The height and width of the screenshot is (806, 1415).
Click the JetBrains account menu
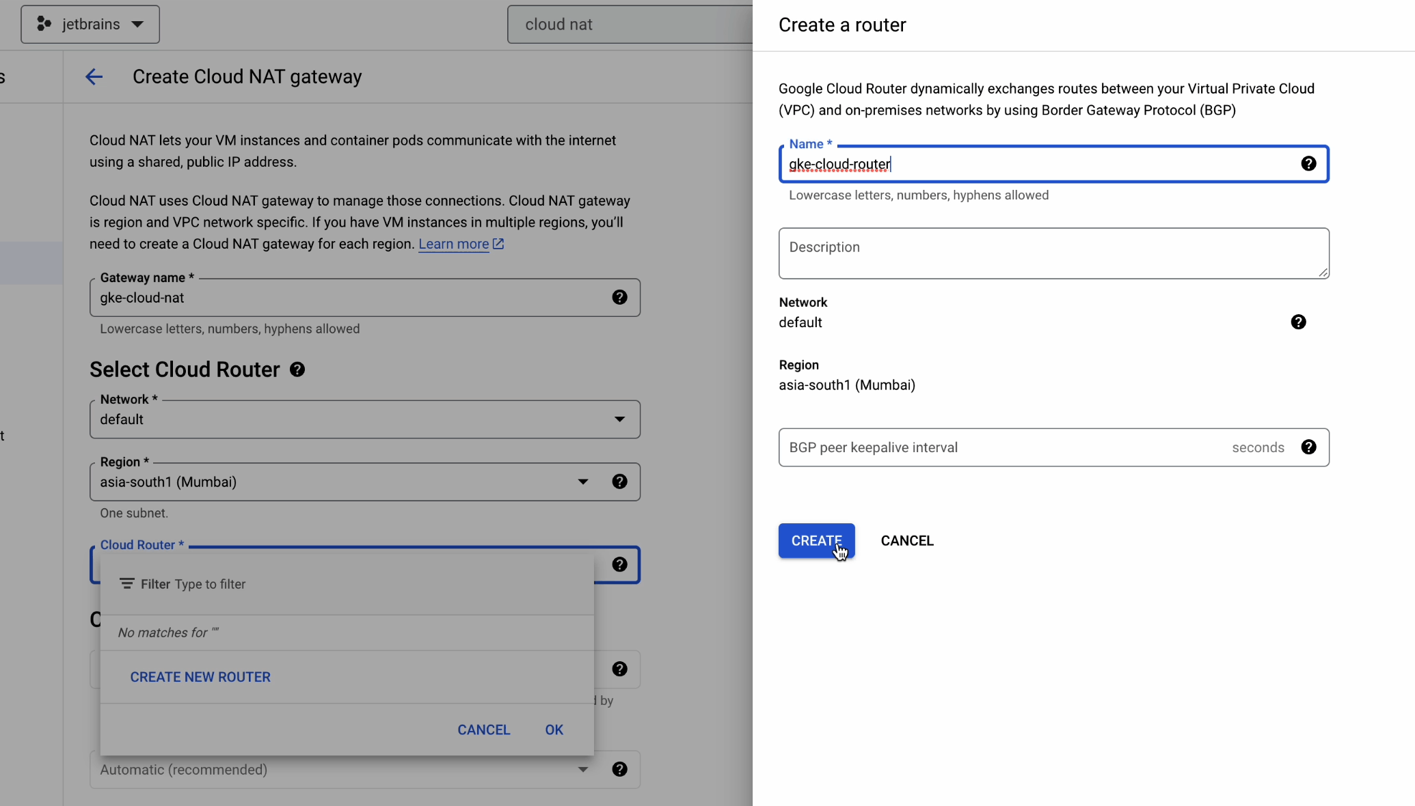coord(90,23)
